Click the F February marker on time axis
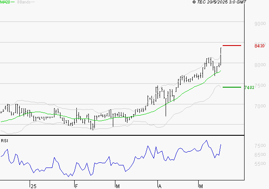This screenshot has width=269, height=189. pyautogui.click(x=76, y=186)
